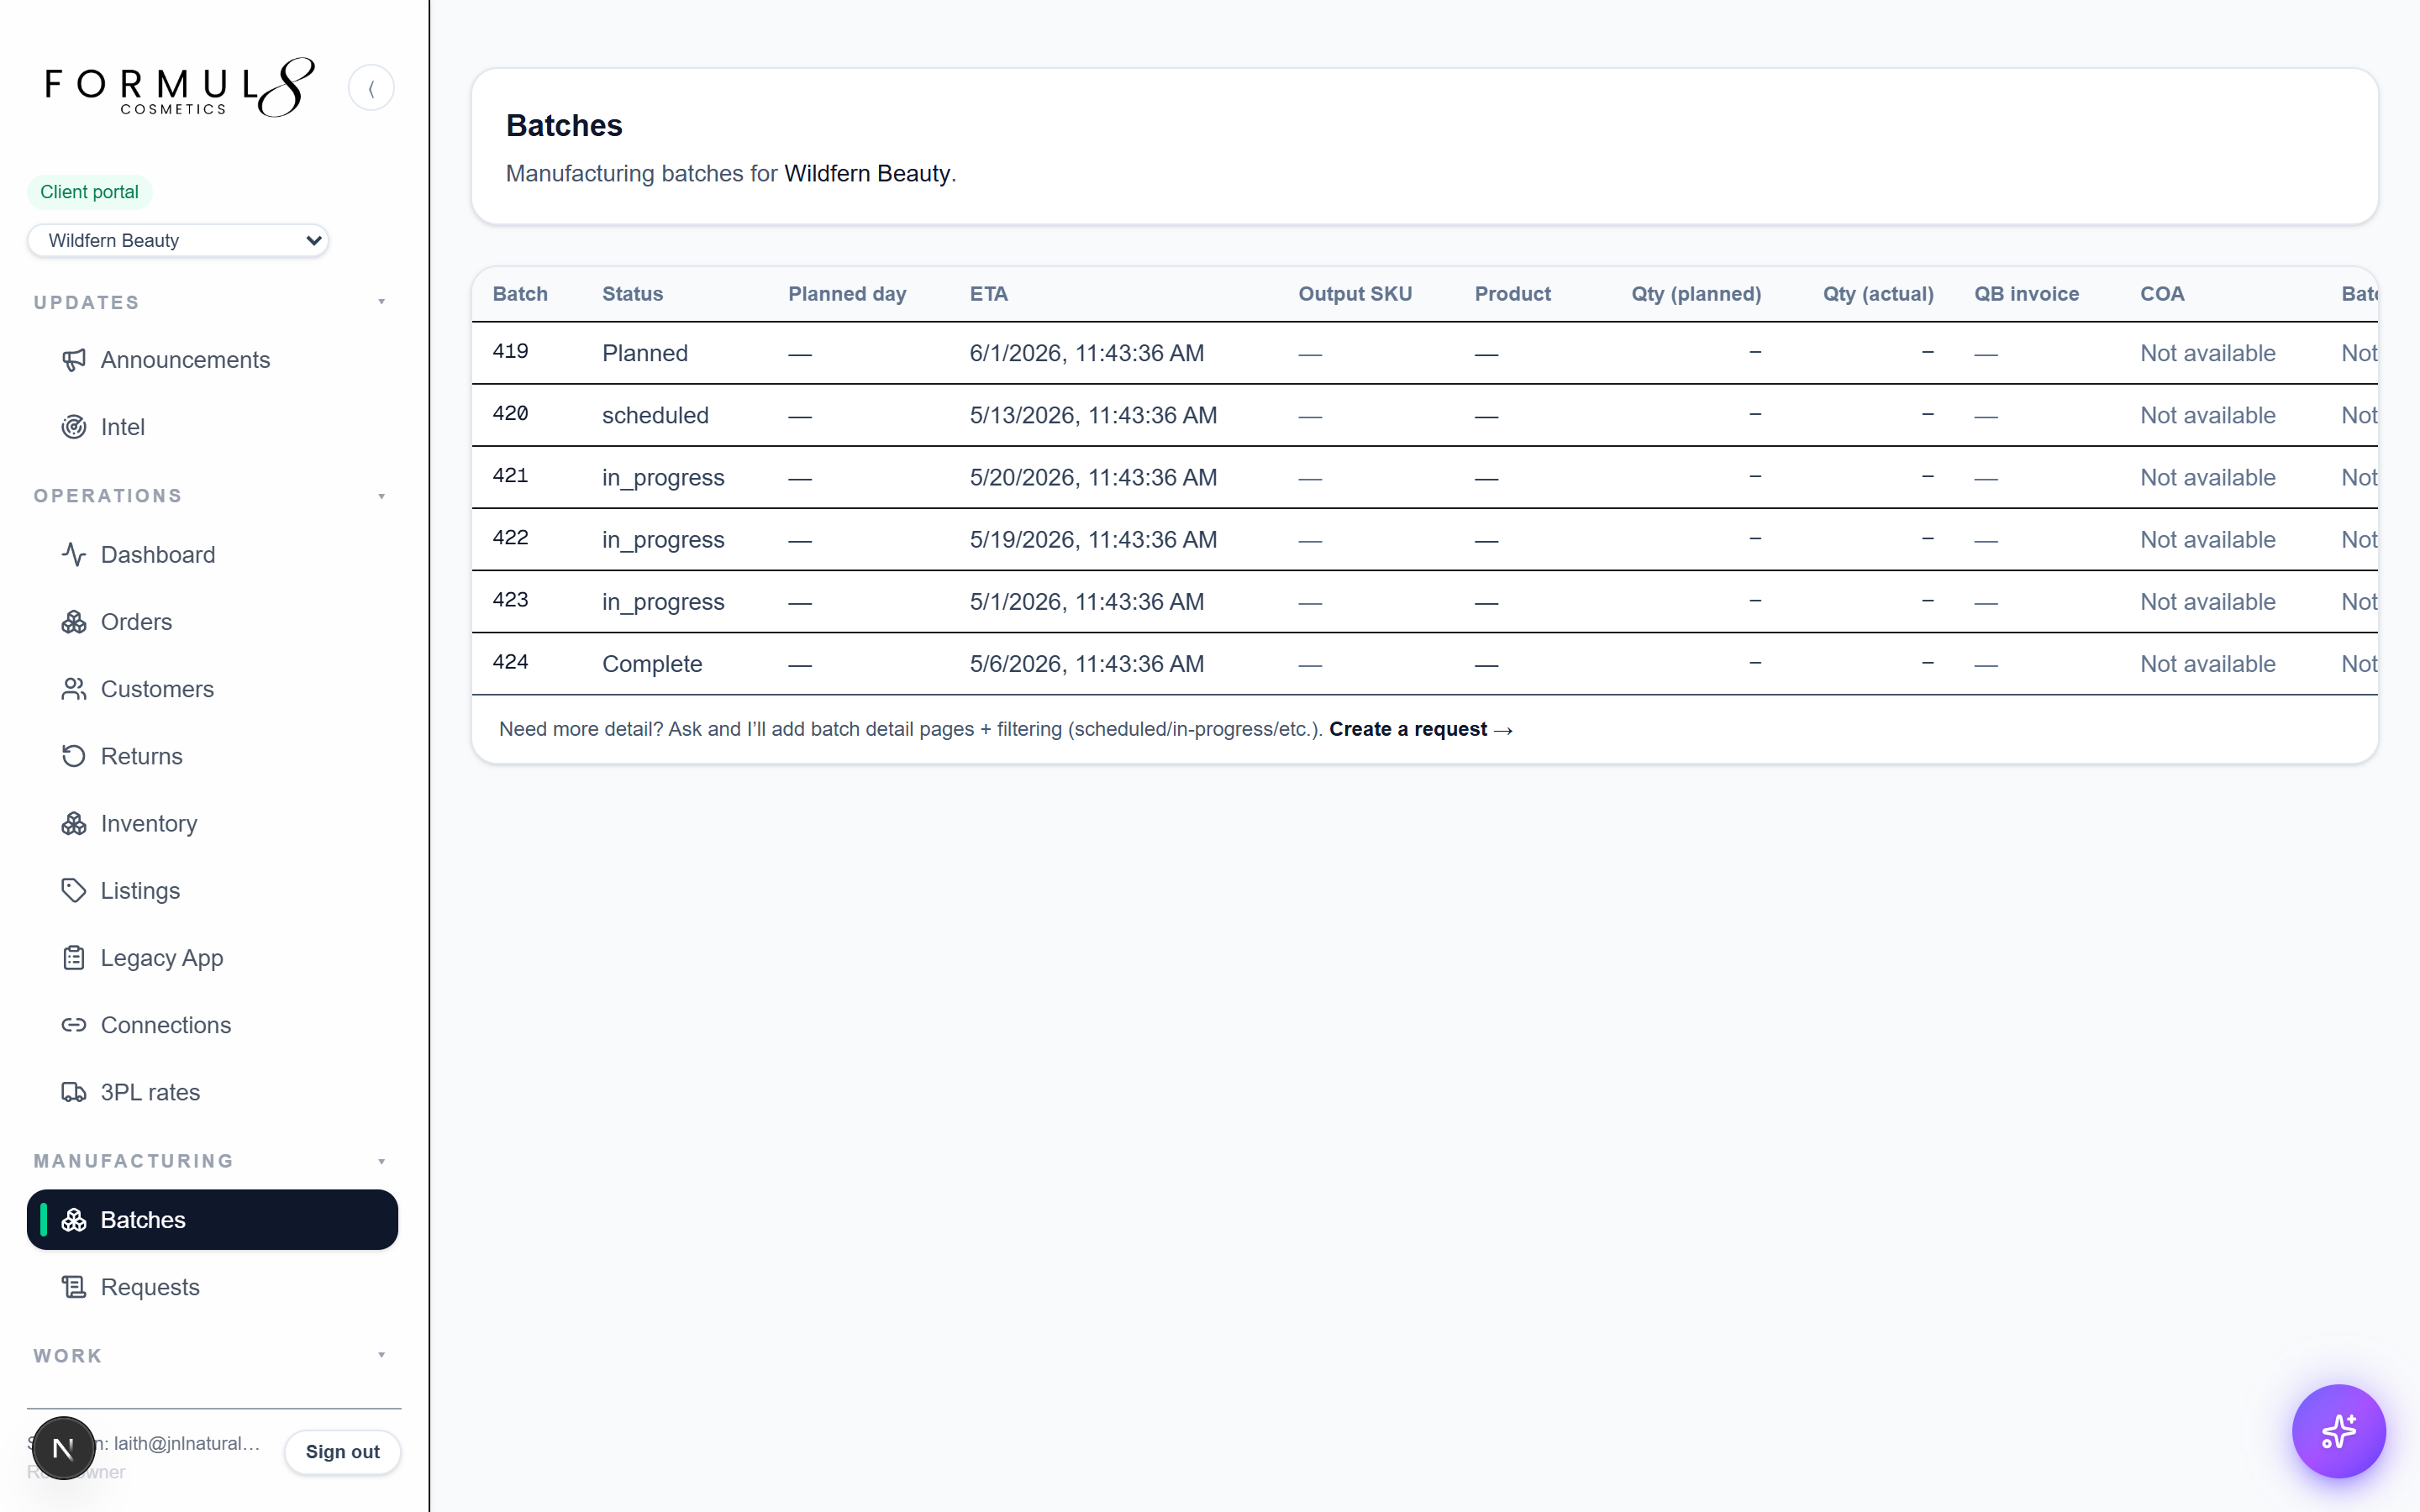Open manufacturing Requests
Screen dimensions: 2420x1512
pyautogui.click(x=212, y=1287)
